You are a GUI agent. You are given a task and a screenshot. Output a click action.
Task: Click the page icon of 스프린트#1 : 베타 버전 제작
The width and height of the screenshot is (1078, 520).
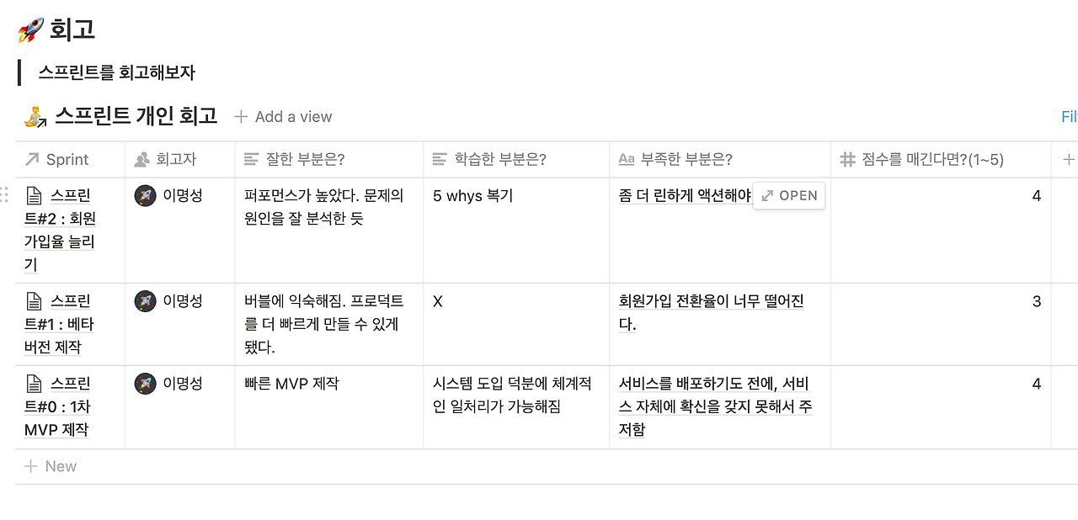coord(34,300)
